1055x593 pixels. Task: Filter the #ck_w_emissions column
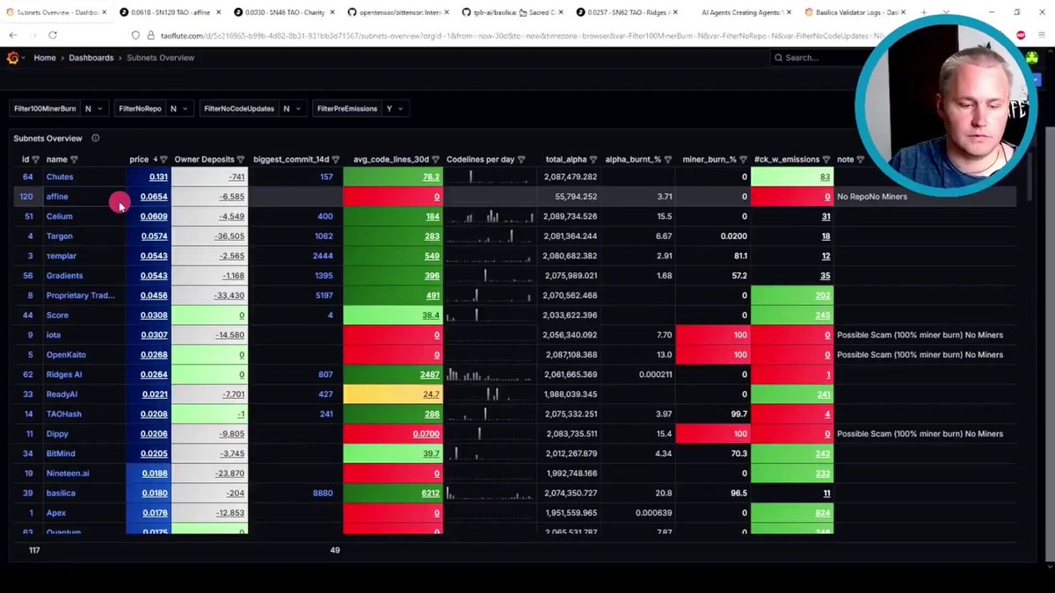coord(826,160)
